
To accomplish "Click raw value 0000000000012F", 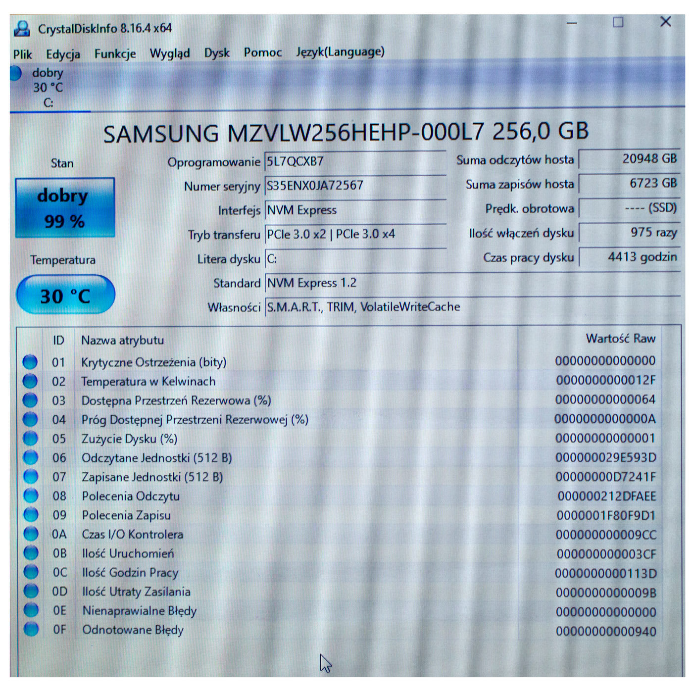I will [x=606, y=380].
